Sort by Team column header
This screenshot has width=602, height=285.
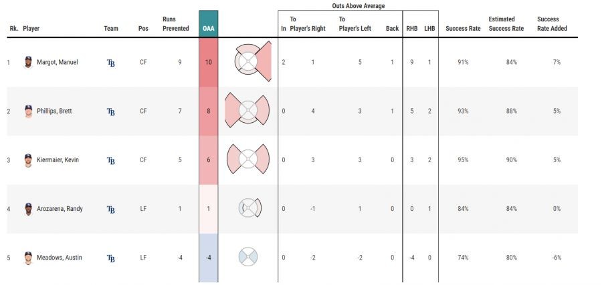click(111, 29)
